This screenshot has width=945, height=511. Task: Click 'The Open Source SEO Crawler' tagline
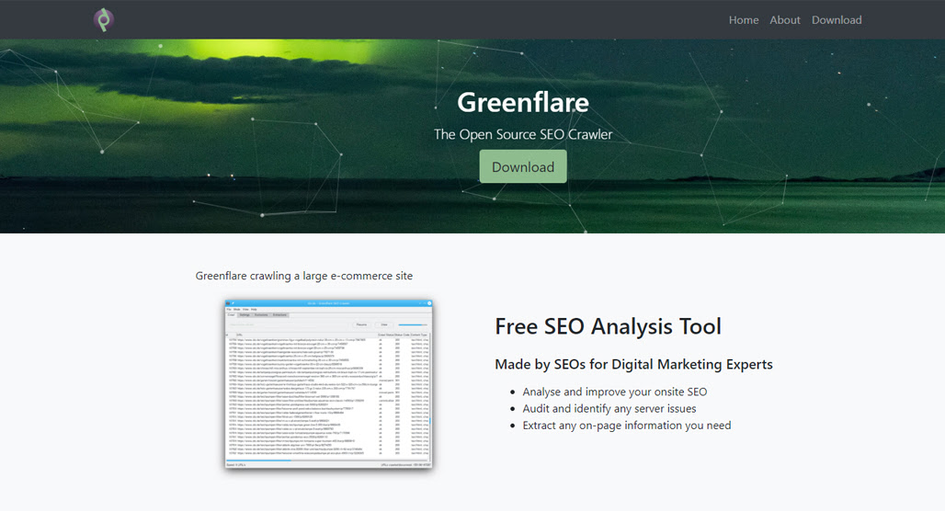523,134
